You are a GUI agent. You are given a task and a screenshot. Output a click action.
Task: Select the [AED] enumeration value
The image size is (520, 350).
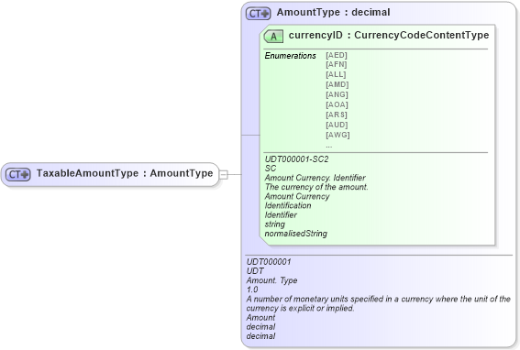(x=337, y=55)
